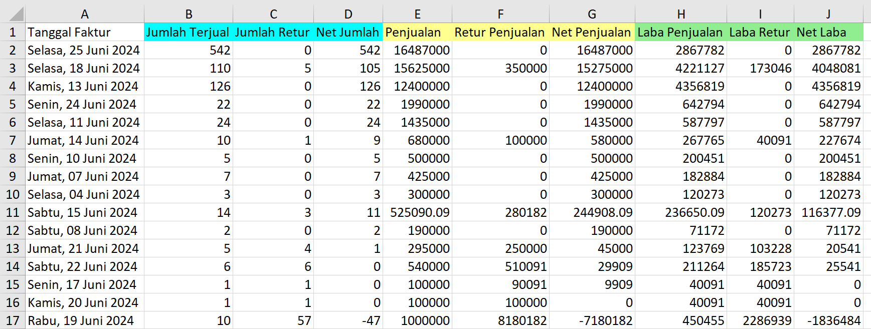Click the Jumlah Retur value 57
Image resolution: width=871 pixels, height=329 pixels.
304,320
